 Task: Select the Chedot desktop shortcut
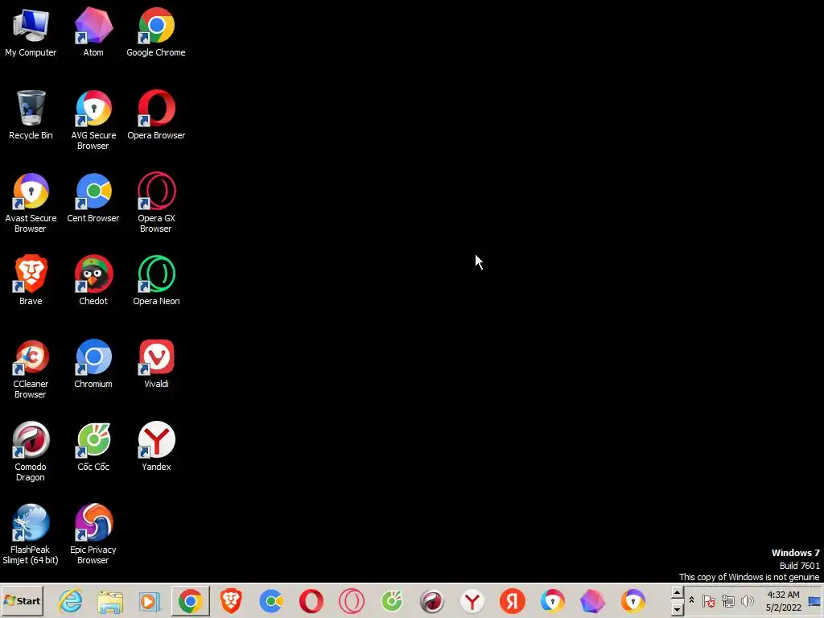click(93, 281)
